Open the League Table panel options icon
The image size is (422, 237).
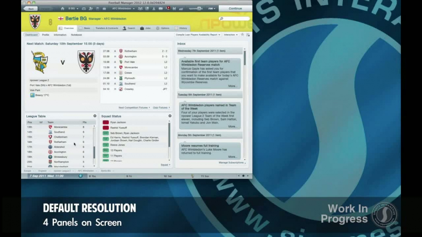point(95,116)
